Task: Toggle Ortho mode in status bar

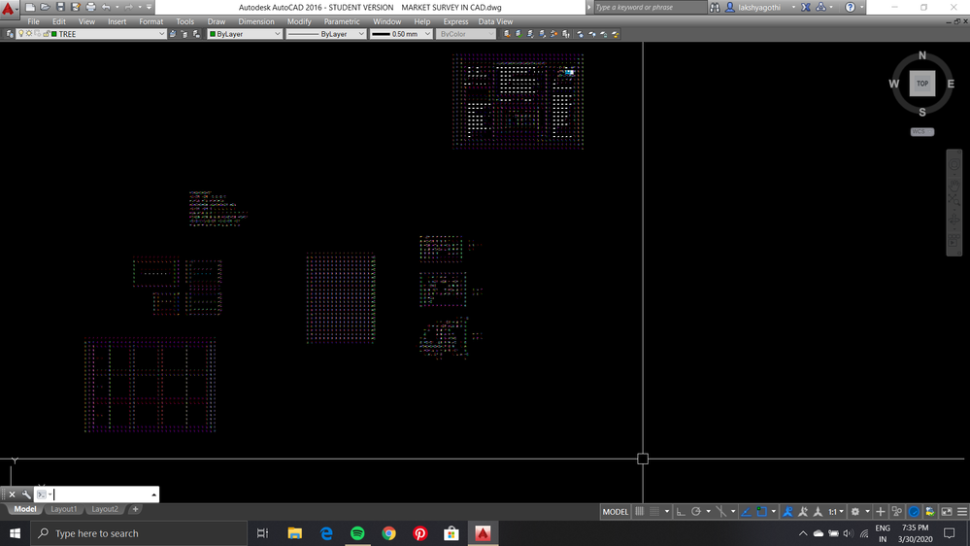Action: (681, 511)
